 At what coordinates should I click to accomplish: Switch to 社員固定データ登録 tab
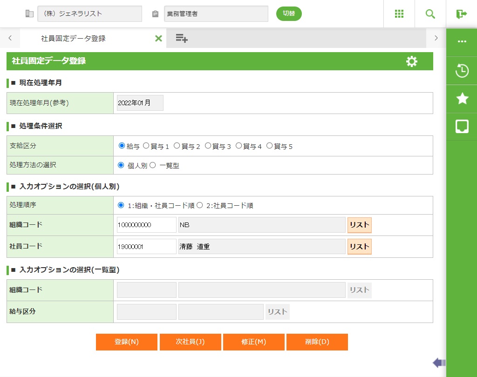point(74,39)
